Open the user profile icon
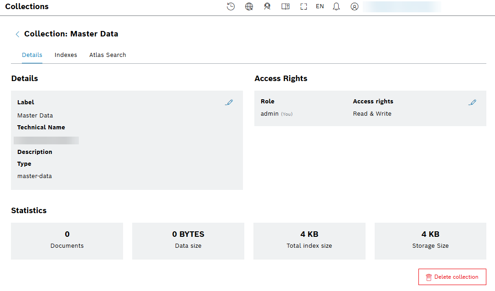The height and width of the screenshot is (291, 495). pyautogui.click(x=355, y=7)
